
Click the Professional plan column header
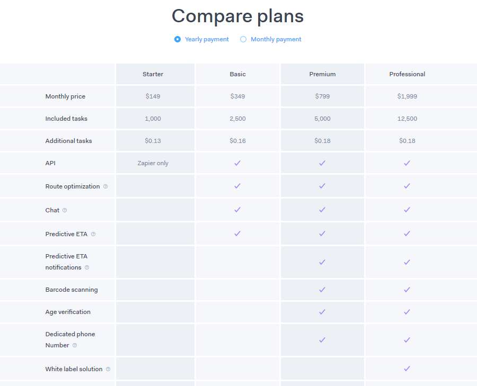[407, 74]
